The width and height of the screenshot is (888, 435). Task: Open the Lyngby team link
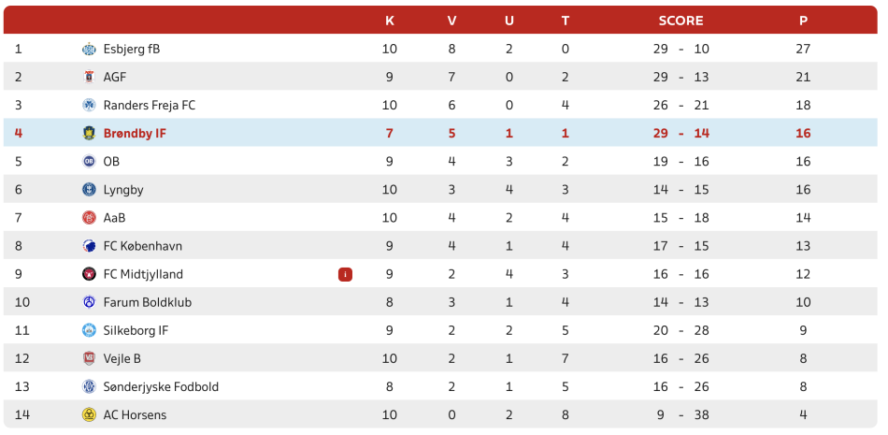pyautogui.click(x=123, y=190)
